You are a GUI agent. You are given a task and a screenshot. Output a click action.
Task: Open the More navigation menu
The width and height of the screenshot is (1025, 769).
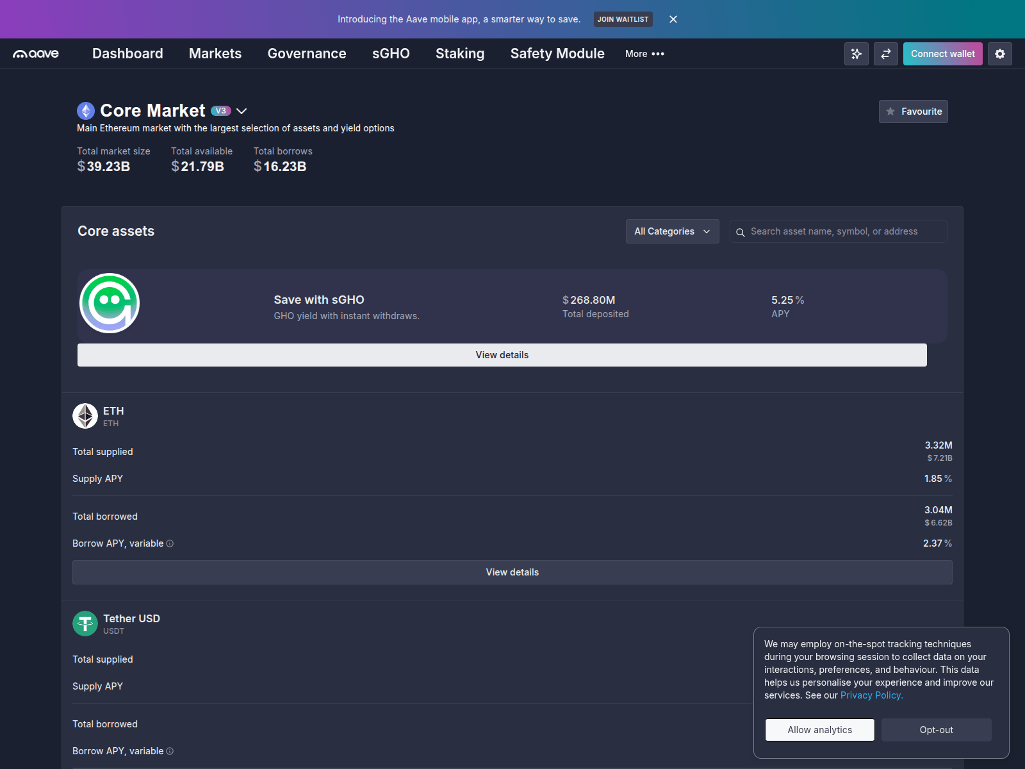coord(644,54)
